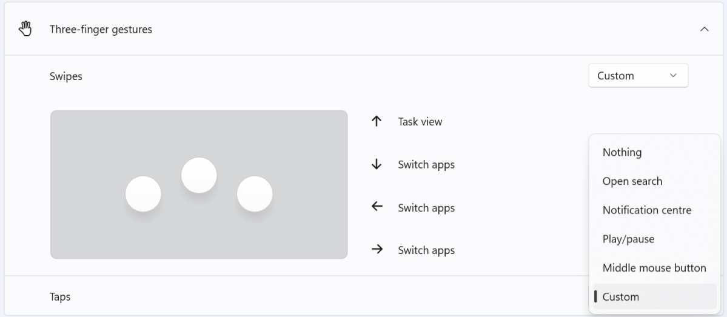Choose Open search option
The image size is (727, 317).
tap(655, 181)
